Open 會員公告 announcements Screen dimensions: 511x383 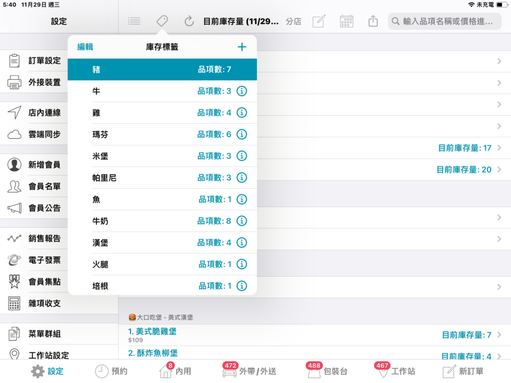click(34, 208)
